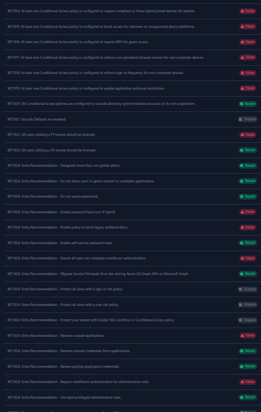Click Failed badge on MT.1022 P1 license
This screenshot has height=412, width=261.
pos(248,135)
